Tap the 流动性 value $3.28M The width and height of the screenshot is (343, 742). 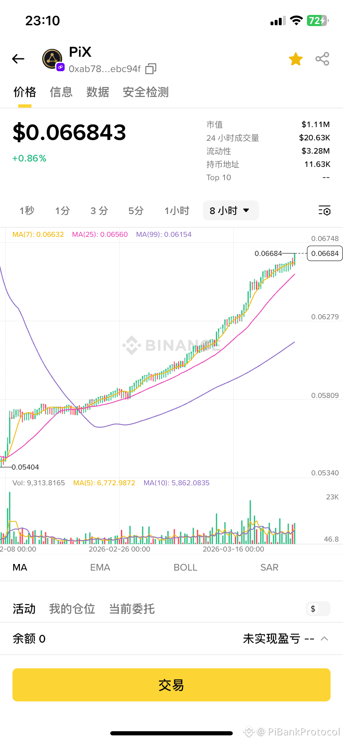pos(316,151)
